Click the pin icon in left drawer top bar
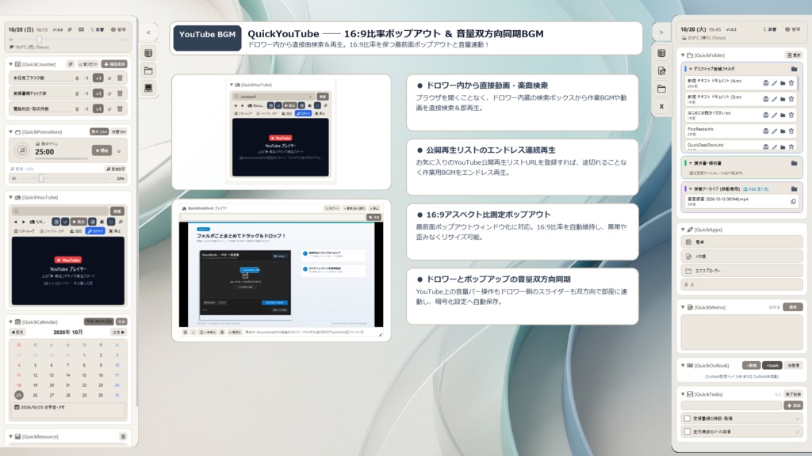 70,29
